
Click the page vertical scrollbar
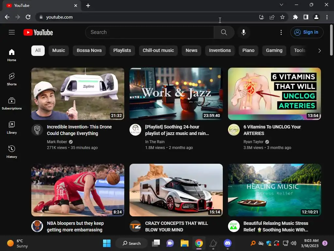coord(331,40)
